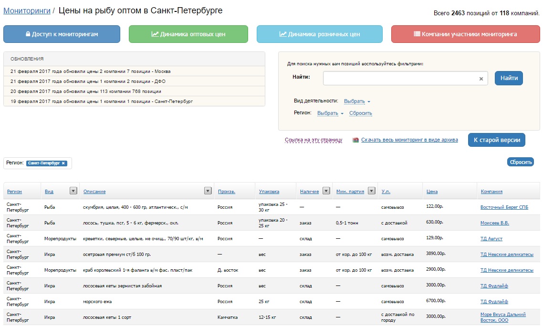Expand the Регион Выбрать selector

pyautogui.click(x=330, y=113)
